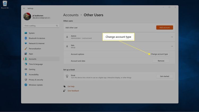Click the System icon in sidebar
Viewport: 199px width, 112px height.
point(26,33)
